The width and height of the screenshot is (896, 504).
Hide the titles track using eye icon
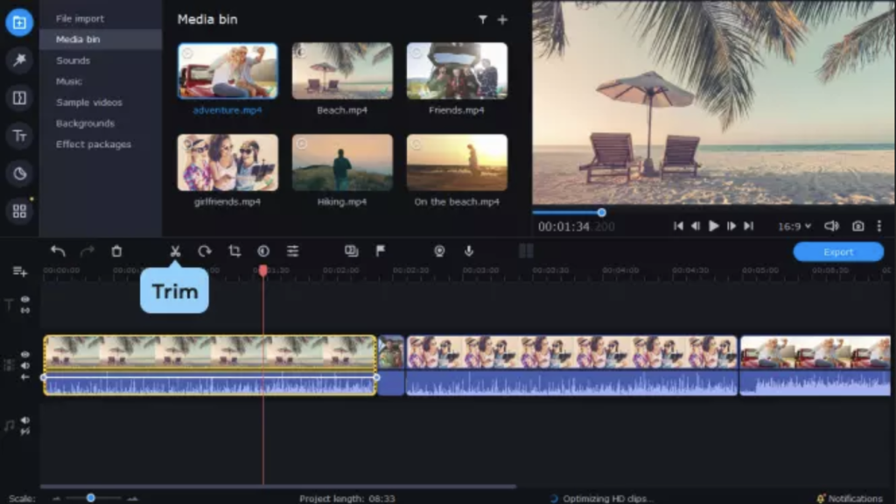[25, 299]
